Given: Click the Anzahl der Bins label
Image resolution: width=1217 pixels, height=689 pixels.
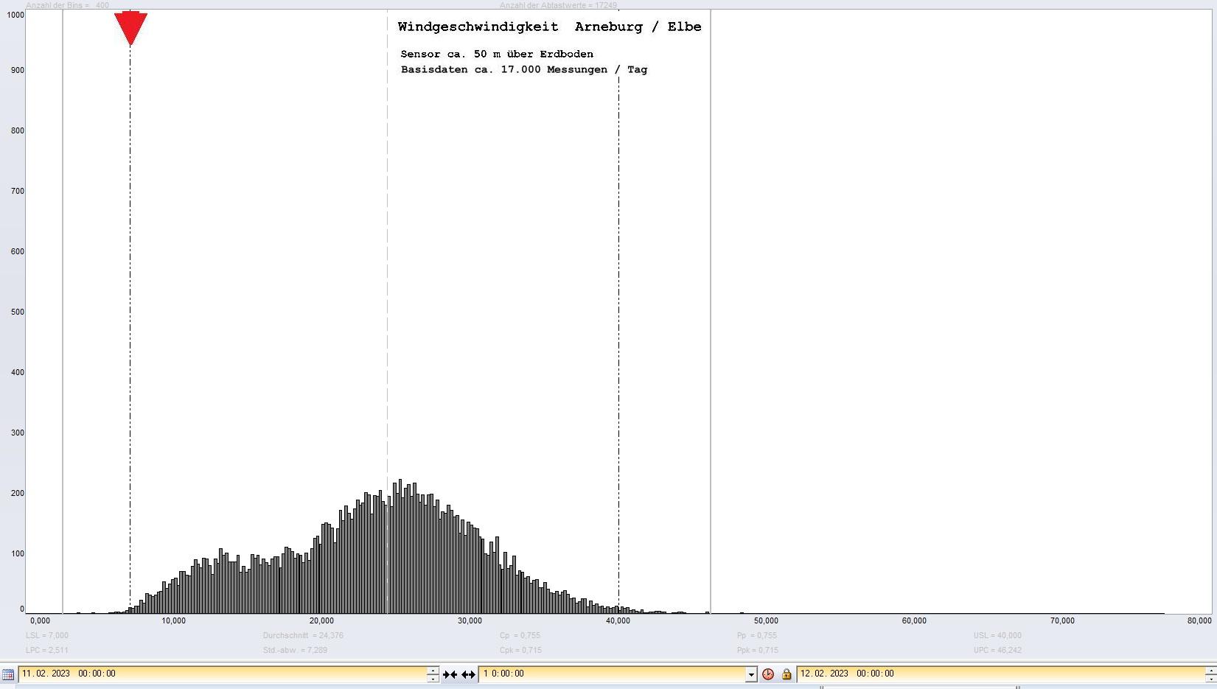Looking at the screenshot, I should 67,5.
